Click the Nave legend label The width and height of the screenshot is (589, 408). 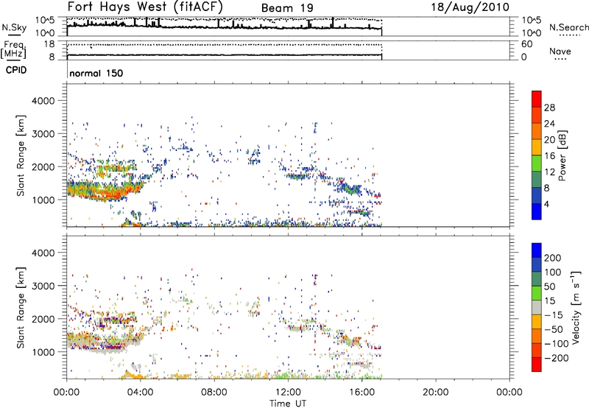pos(560,51)
